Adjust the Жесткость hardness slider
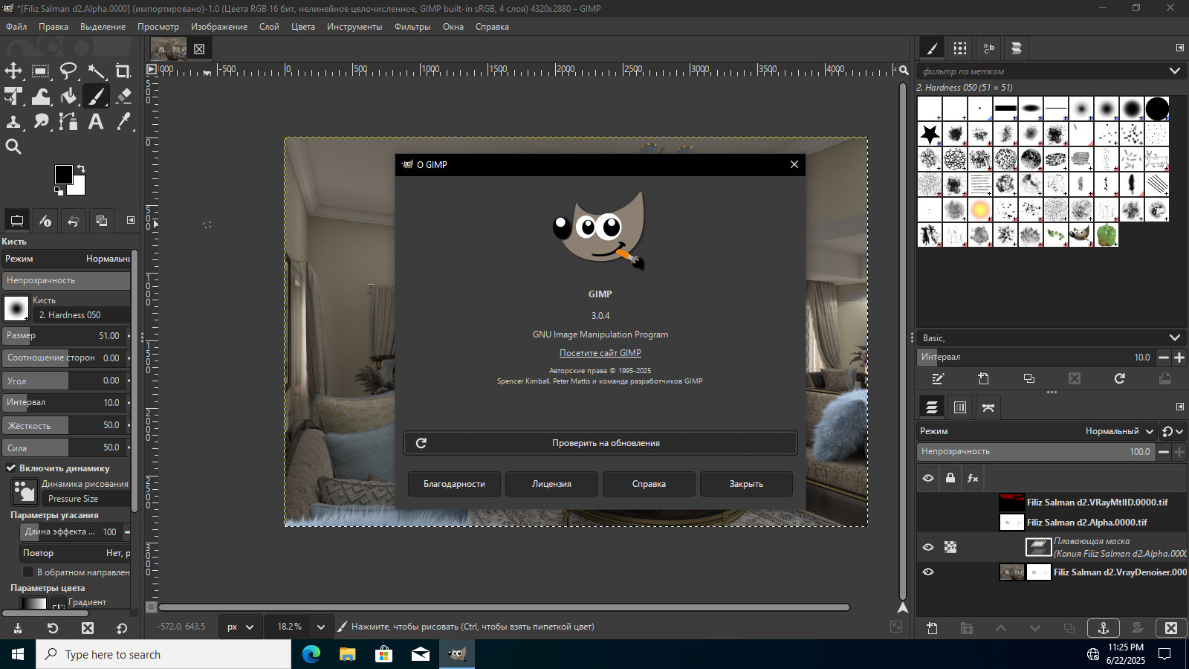Image resolution: width=1189 pixels, height=669 pixels. [x=64, y=425]
